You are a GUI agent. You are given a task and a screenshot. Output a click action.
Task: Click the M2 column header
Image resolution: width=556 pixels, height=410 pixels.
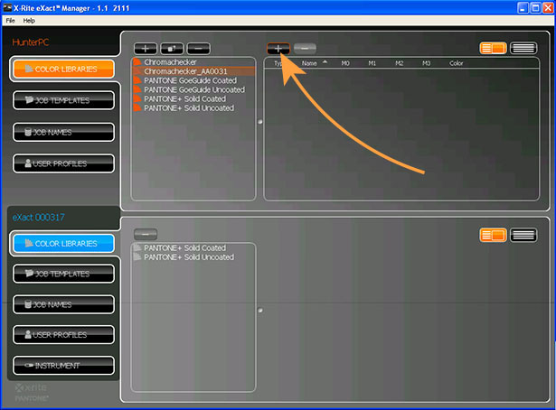(x=400, y=63)
